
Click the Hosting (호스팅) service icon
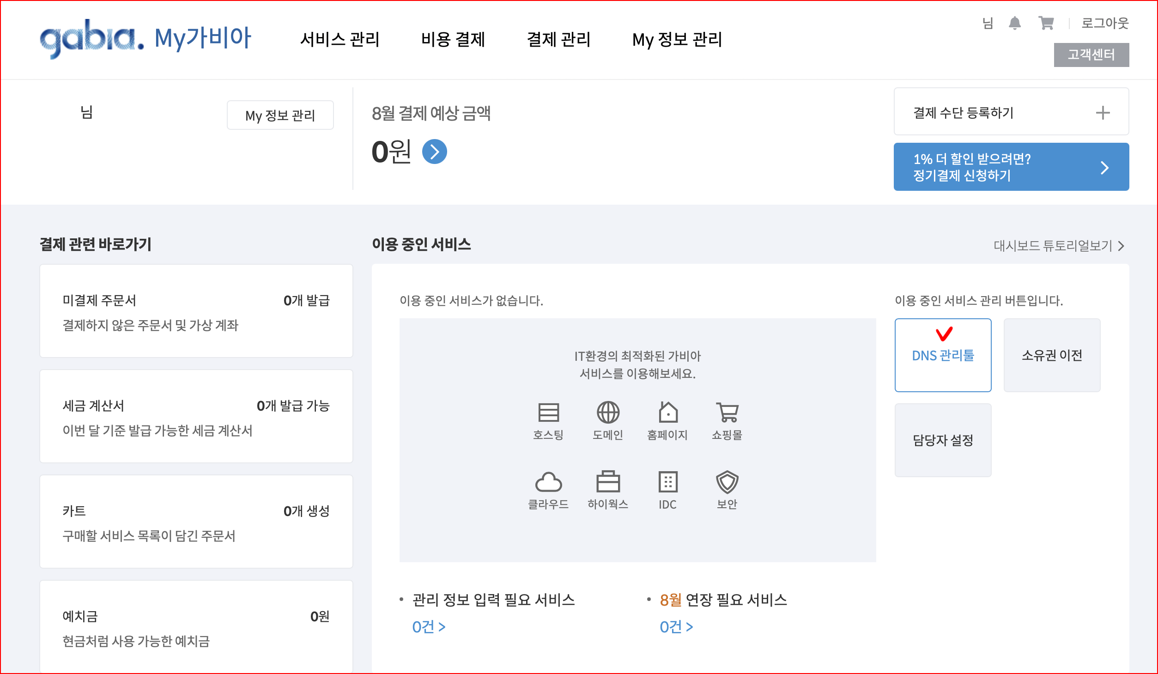click(548, 413)
